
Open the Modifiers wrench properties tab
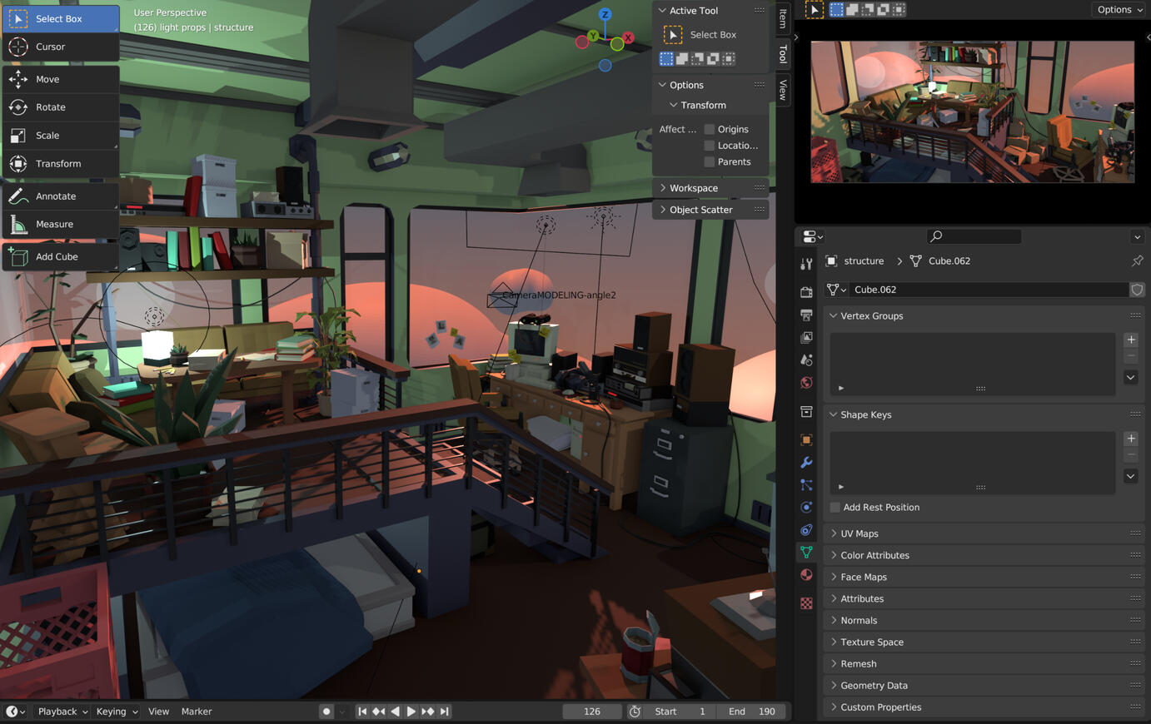coord(806,463)
